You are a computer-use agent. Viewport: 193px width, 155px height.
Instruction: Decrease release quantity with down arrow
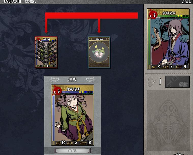(150, 84)
